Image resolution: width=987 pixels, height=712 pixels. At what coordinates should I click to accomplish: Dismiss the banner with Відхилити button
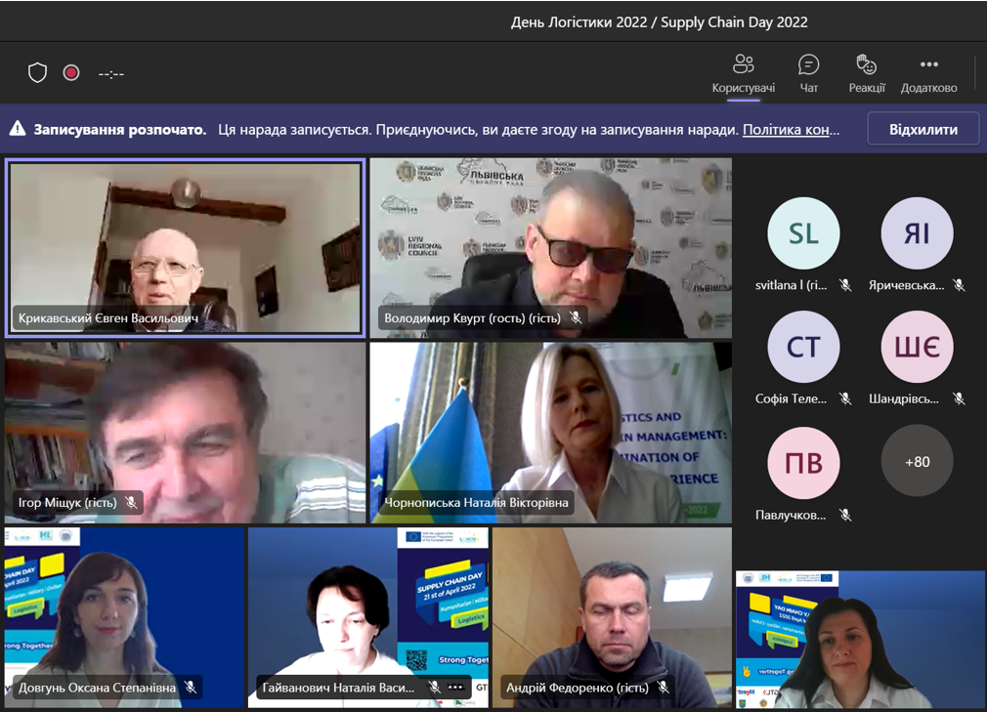pyautogui.click(x=923, y=129)
